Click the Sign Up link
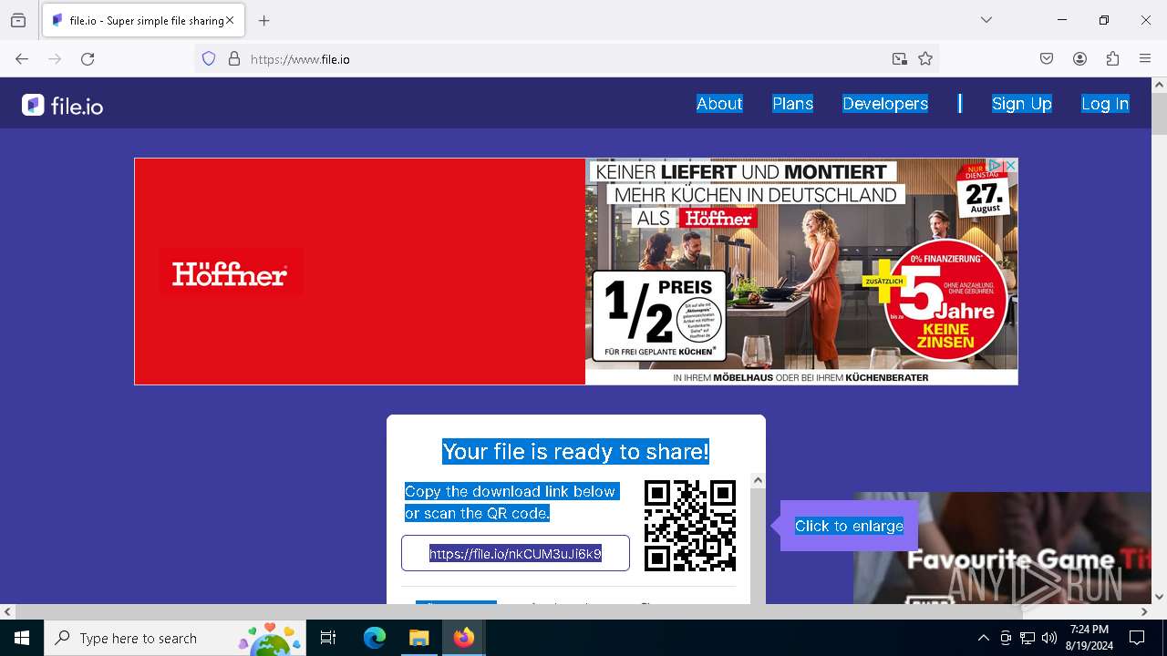The width and height of the screenshot is (1167, 656). coord(1021,104)
